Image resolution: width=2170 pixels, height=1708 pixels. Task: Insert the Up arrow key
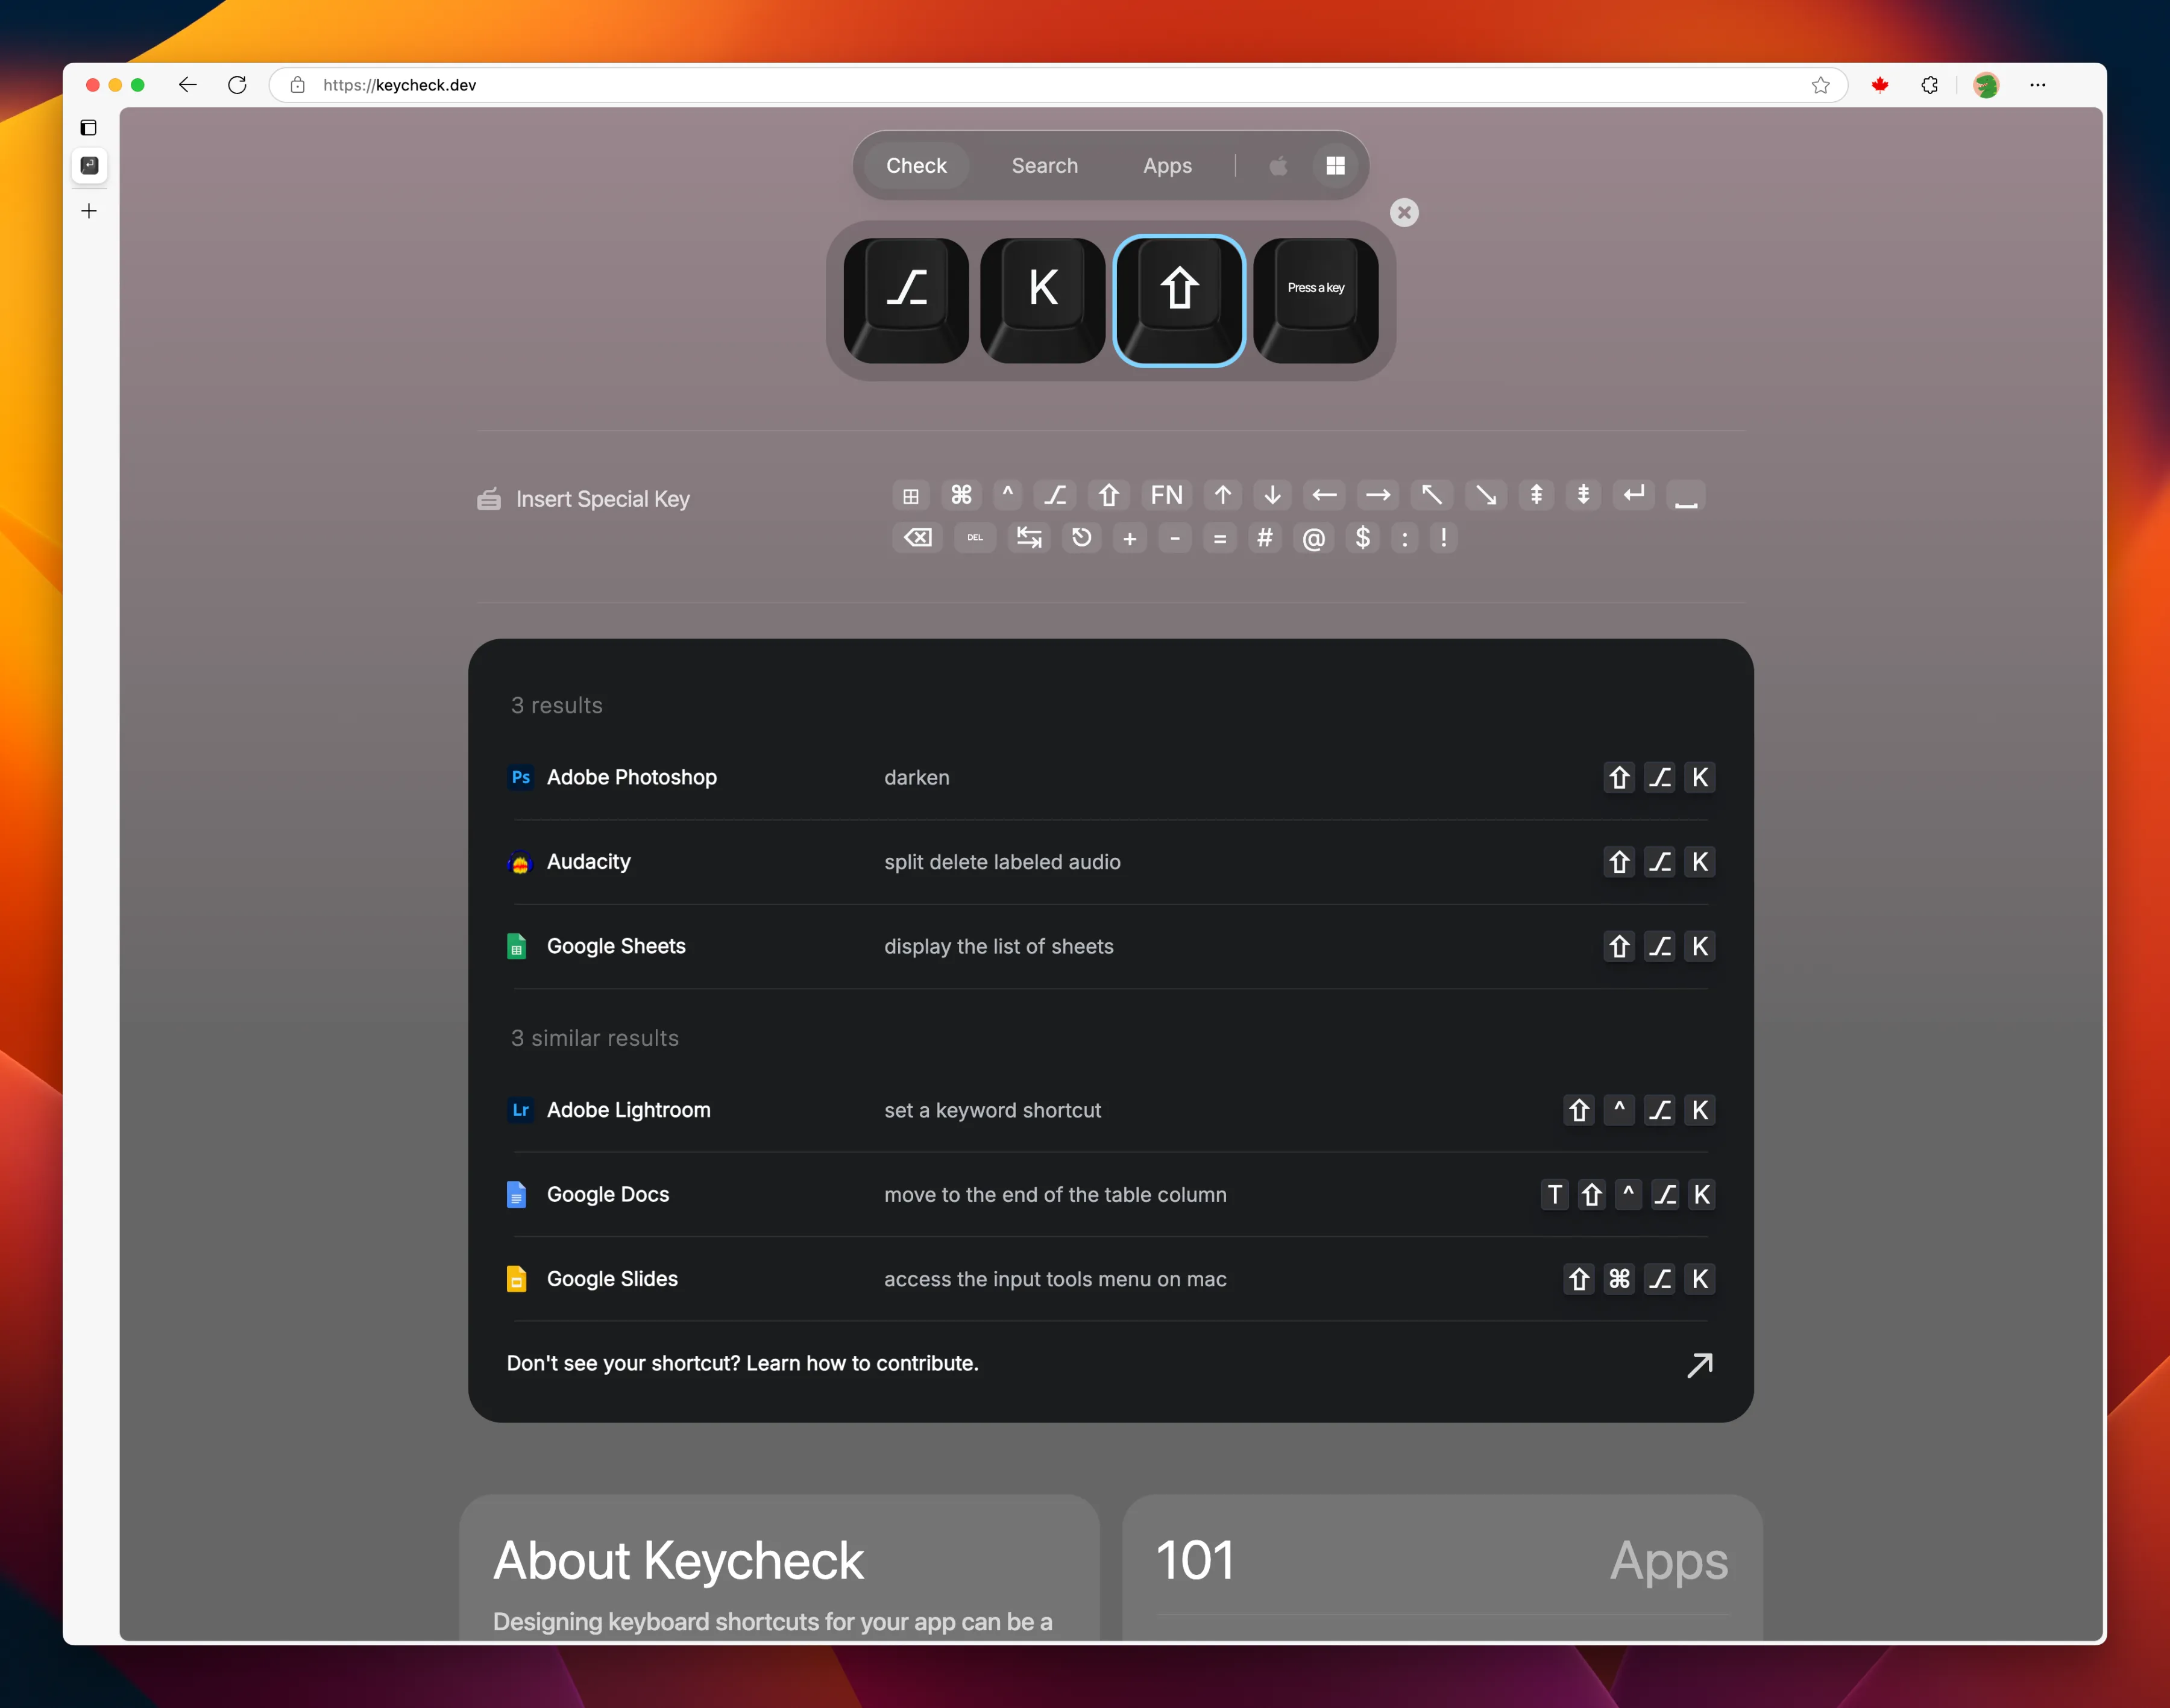1222,495
